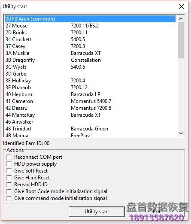This screenshot has height=224, width=191.
Task: Click the Momentus 7200.5 model text
Action: tap(91, 108)
